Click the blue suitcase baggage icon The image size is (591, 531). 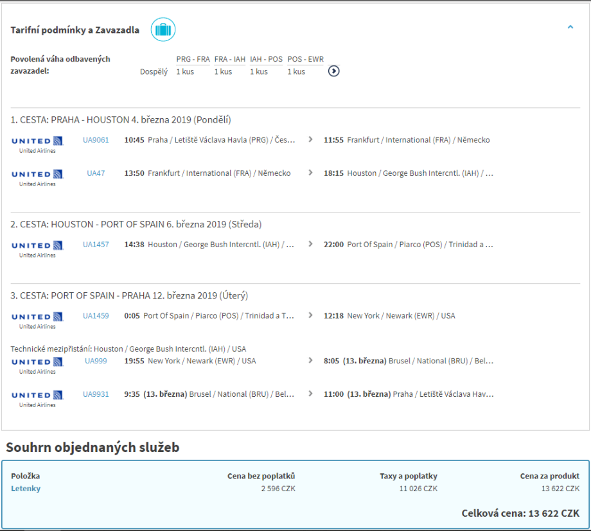pos(163,30)
